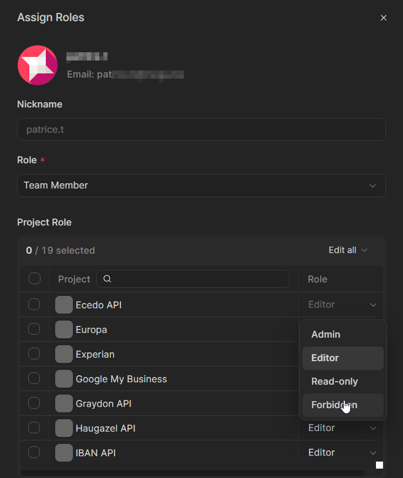Image resolution: width=403 pixels, height=478 pixels.
Task: Click the Nickname input field
Action: tap(201, 129)
